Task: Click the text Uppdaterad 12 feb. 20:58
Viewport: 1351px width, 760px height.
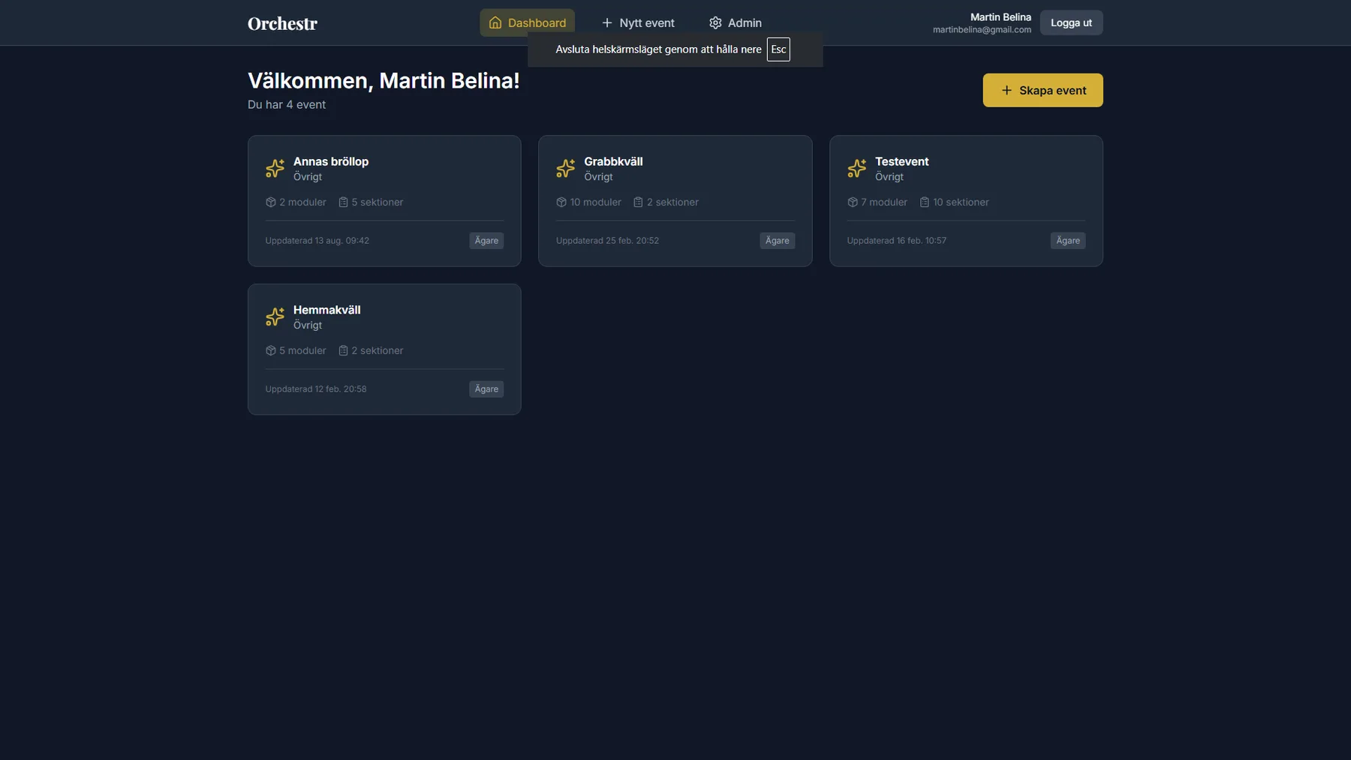Action: coord(315,389)
